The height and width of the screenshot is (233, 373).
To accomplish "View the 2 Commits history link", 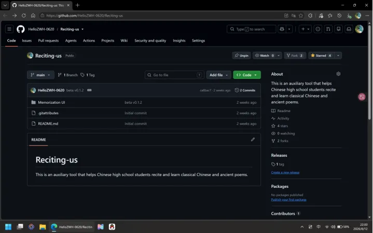I will click(x=245, y=90).
